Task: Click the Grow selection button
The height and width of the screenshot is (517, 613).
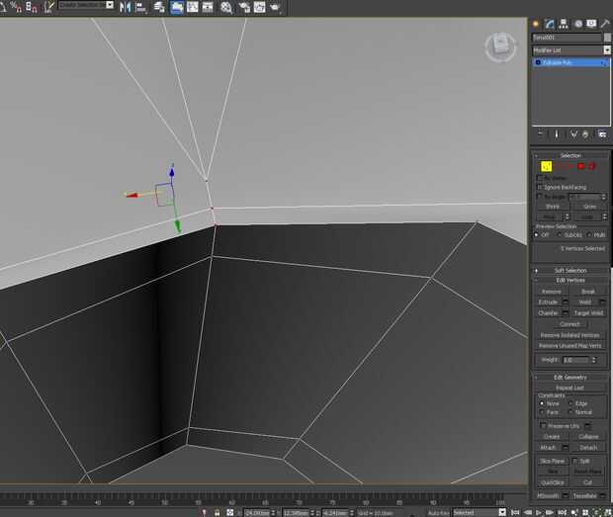Action: [x=589, y=207]
